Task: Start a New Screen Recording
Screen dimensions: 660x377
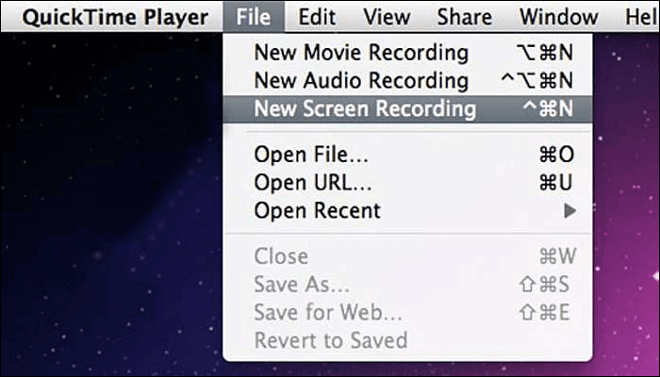Action: click(x=365, y=108)
